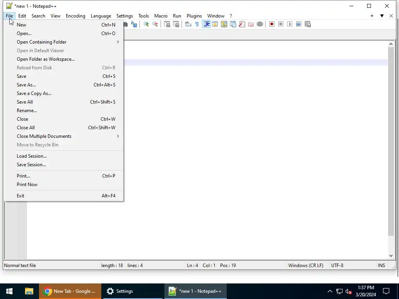Toggle synchronized vertical scrolling icon
399x299 pixels.
(167, 24)
